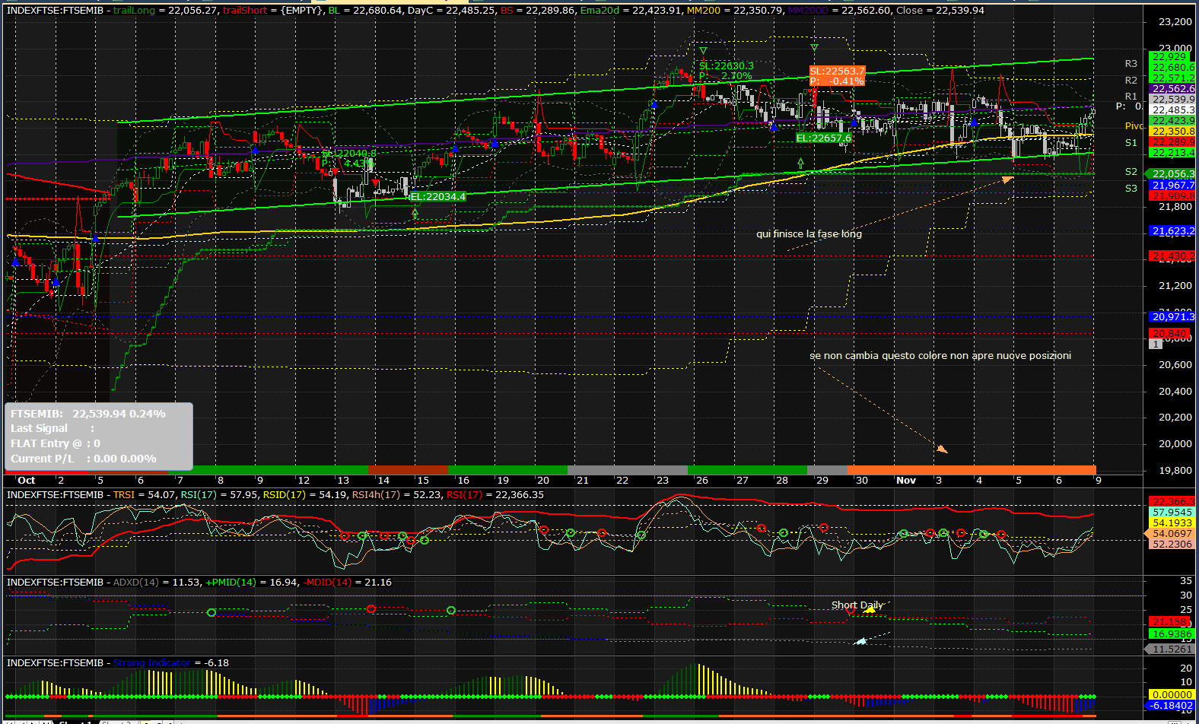The width and height of the screenshot is (1199, 724).
Task: Select the 'se non cambia questo colore' annotation
Action: click(x=940, y=355)
